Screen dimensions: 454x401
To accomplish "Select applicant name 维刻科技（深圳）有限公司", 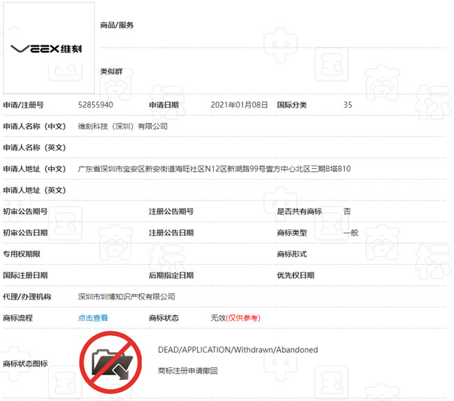I will pos(122,126).
